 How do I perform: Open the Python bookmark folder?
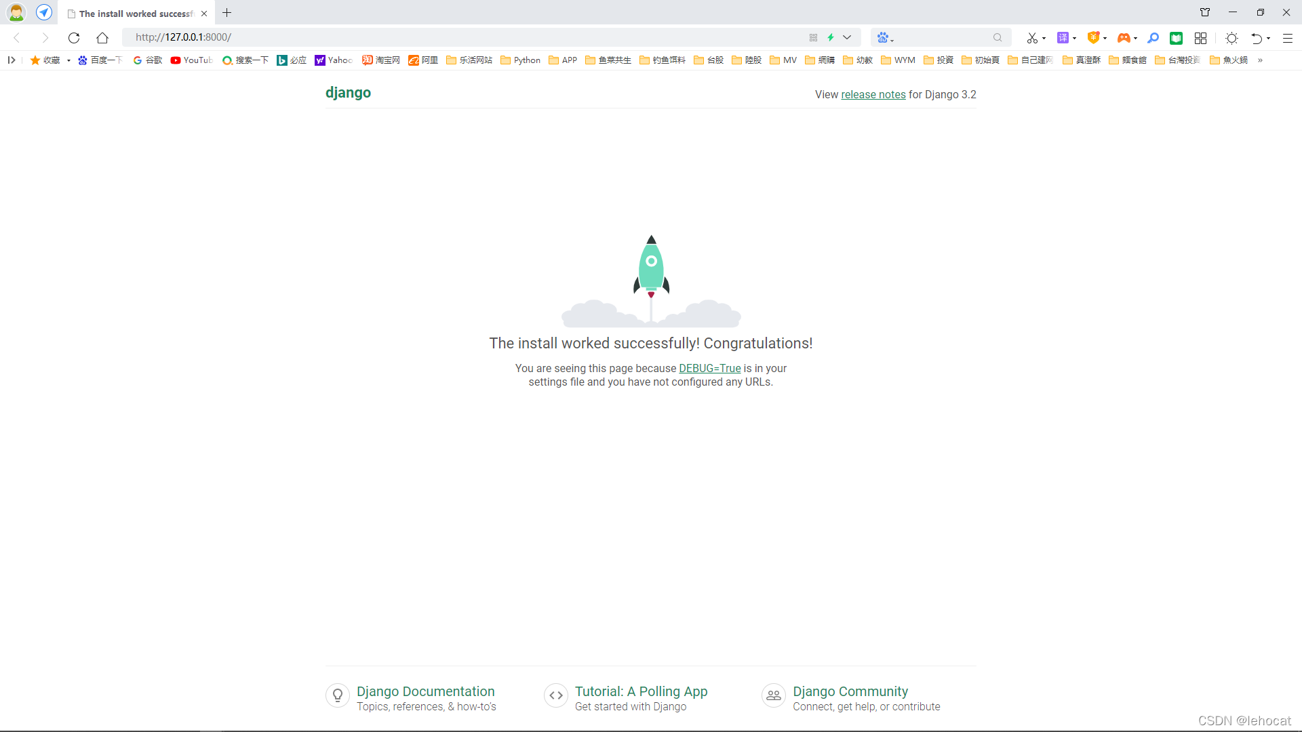pyautogui.click(x=520, y=60)
